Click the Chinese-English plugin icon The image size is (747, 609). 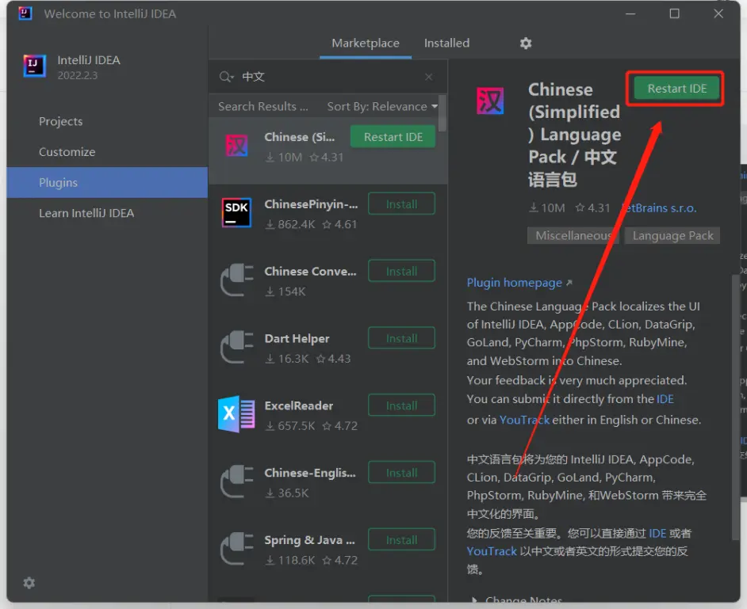click(237, 481)
